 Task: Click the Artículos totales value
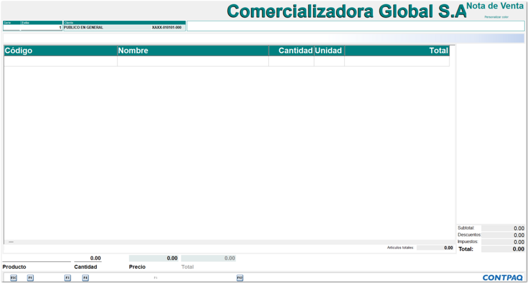pos(435,247)
